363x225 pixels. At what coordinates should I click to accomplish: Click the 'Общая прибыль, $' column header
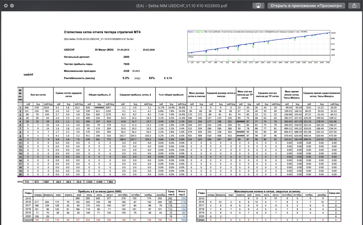point(99,95)
